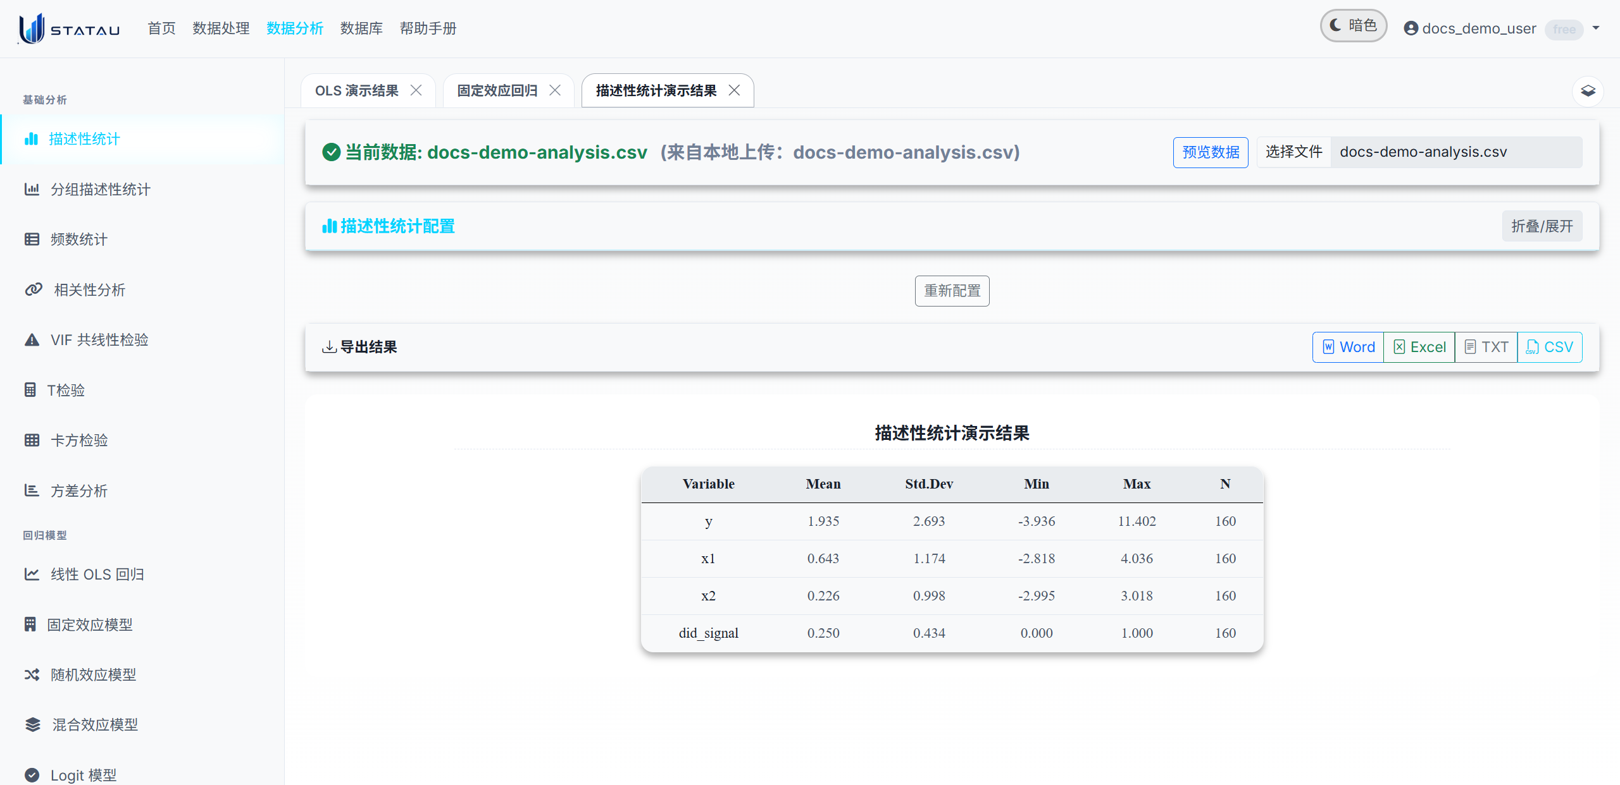Viewport: 1620px width, 785px height.
Task: Open 相关性分析 in sidebar
Action: click(89, 290)
